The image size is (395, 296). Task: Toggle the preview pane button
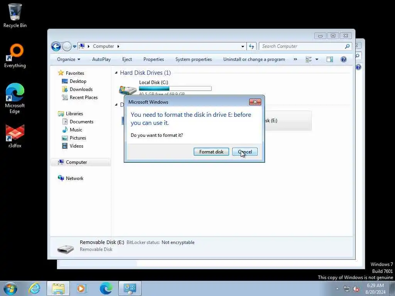330,59
